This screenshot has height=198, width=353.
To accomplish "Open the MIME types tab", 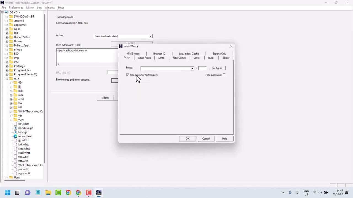I will tap(133, 54).
